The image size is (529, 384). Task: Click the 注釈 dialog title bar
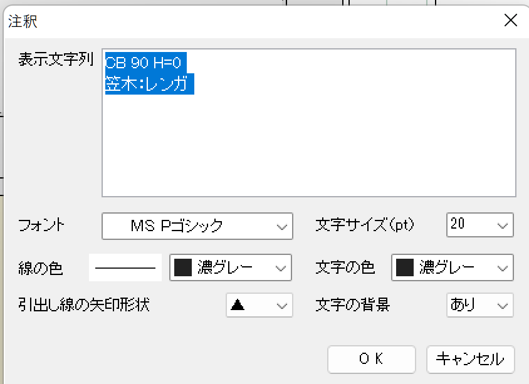(251, 21)
